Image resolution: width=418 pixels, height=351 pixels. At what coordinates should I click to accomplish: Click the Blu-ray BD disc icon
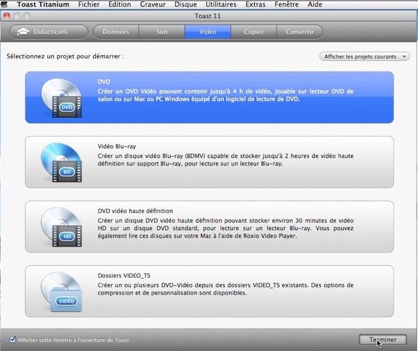coord(61,162)
